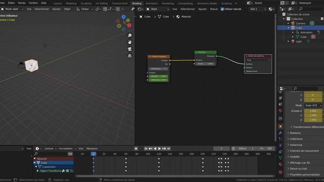The width and height of the screenshot is (324, 182).
Task: Click the current frame number field
Action: tap(221, 149)
